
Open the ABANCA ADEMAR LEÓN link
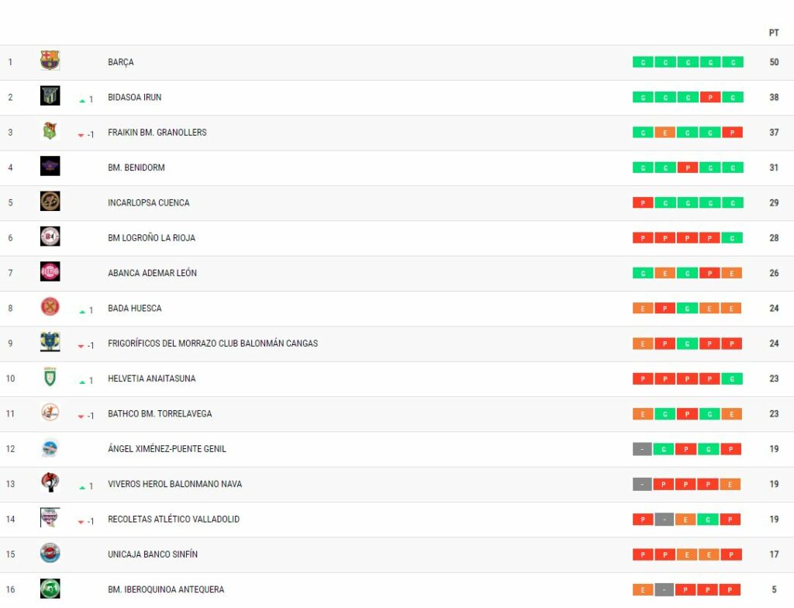[152, 273]
